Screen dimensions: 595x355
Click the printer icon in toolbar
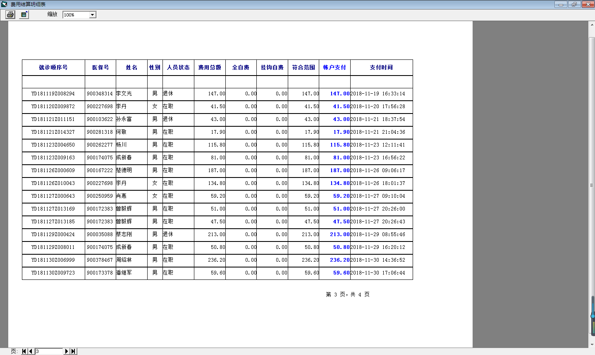[x=10, y=14]
